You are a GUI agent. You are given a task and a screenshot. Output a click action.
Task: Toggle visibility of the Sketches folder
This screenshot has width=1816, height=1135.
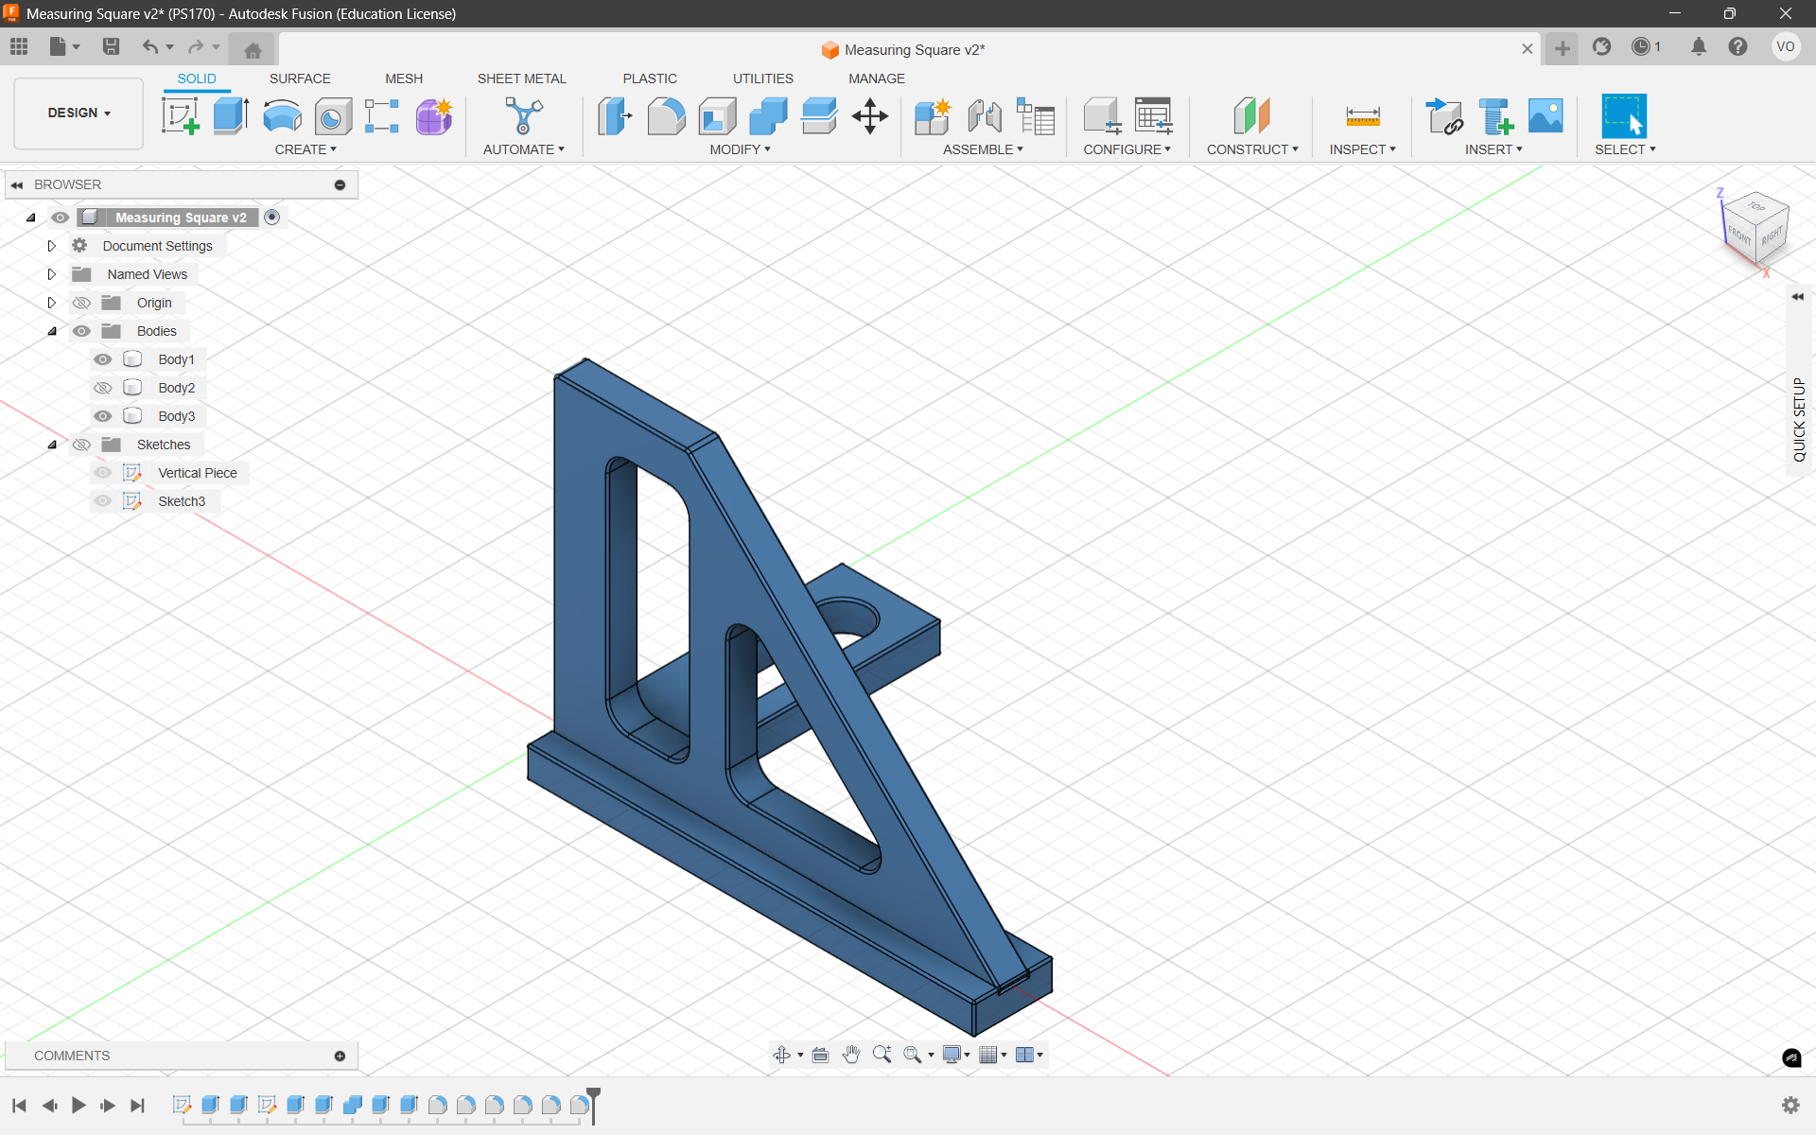[82, 445]
